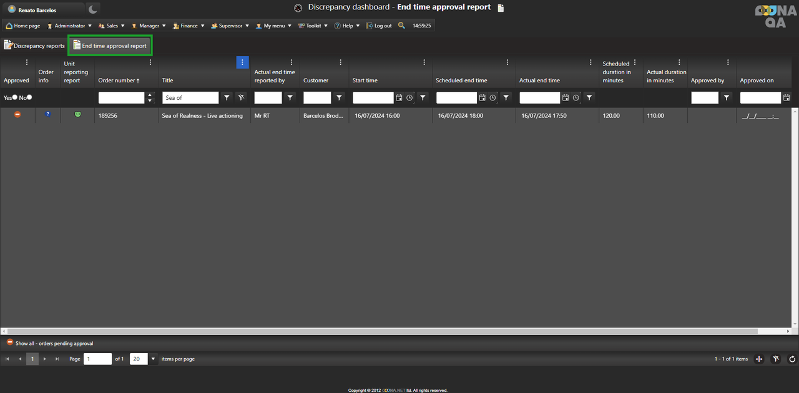
Task: Open the Title column options menu
Action: 242,62
